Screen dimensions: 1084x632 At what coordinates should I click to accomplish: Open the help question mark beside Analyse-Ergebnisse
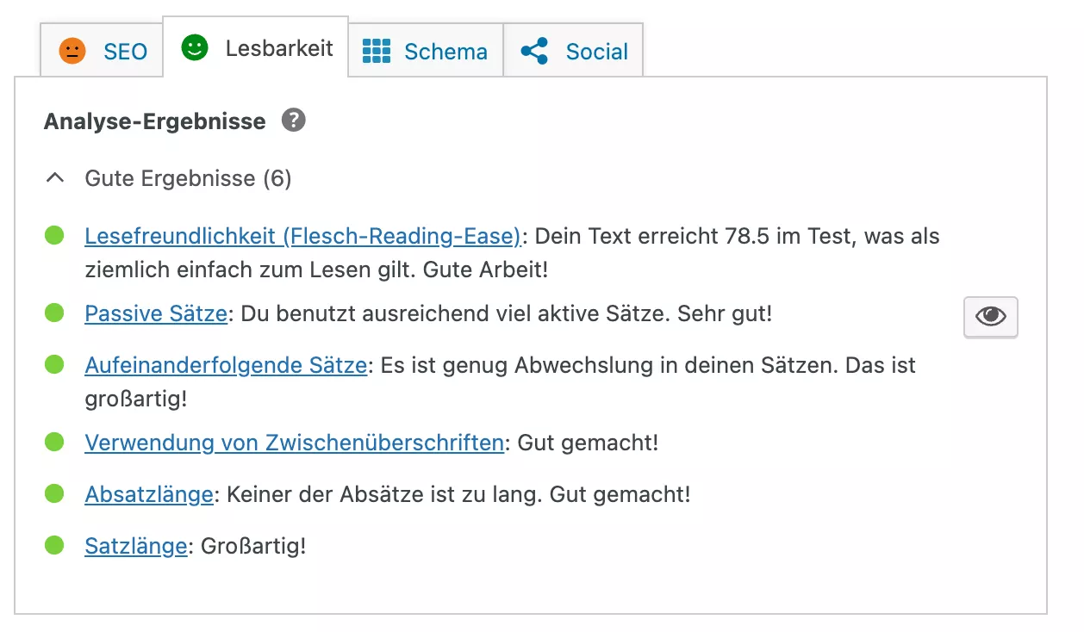tap(294, 121)
